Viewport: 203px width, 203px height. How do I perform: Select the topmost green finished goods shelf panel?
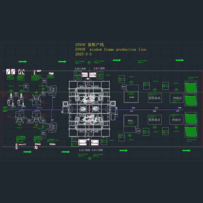click(191, 87)
